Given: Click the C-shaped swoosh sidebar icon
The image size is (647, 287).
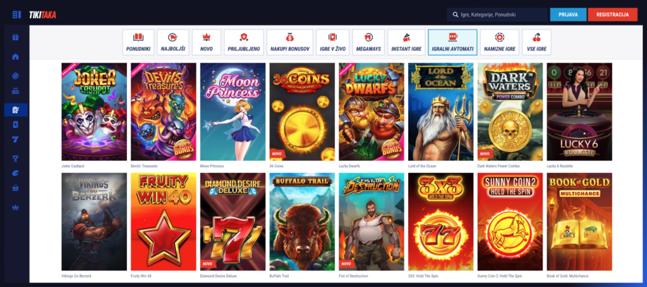Looking at the screenshot, I should coord(15,173).
